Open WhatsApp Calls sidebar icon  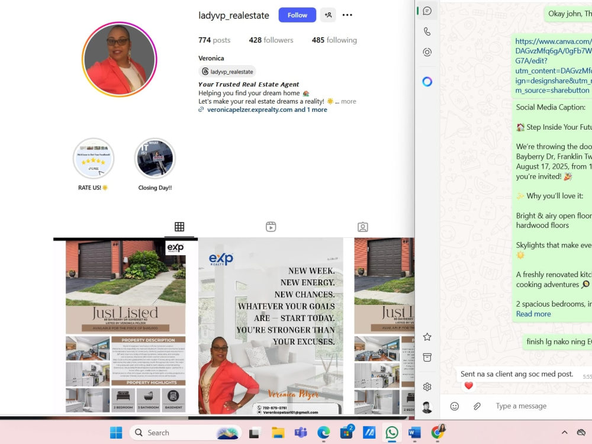pos(427,31)
